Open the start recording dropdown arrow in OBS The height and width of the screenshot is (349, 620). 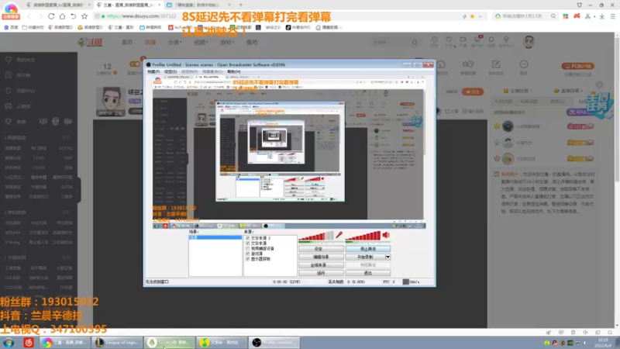tap(388, 257)
